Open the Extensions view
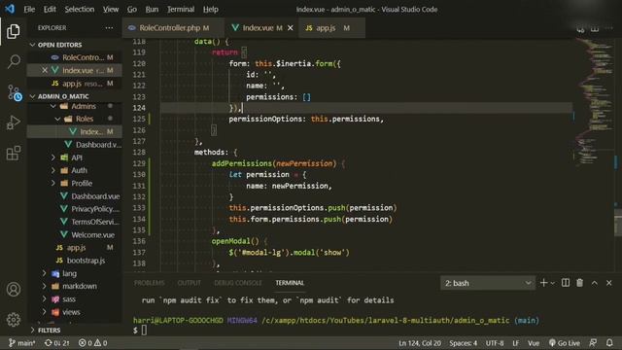 [13, 153]
